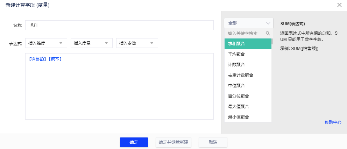
Task: Click the search magnifier icon
Action: (268, 34)
